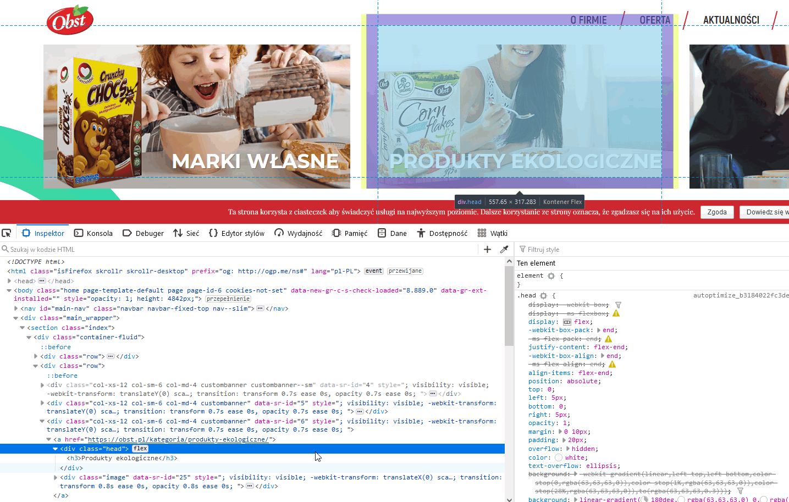Click the Obst logo

point(70,20)
